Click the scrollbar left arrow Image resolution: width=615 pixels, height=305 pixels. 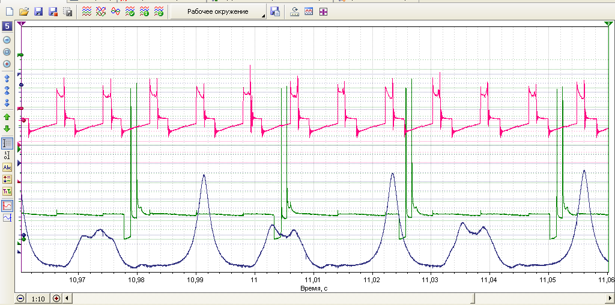[x=67, y=299]
